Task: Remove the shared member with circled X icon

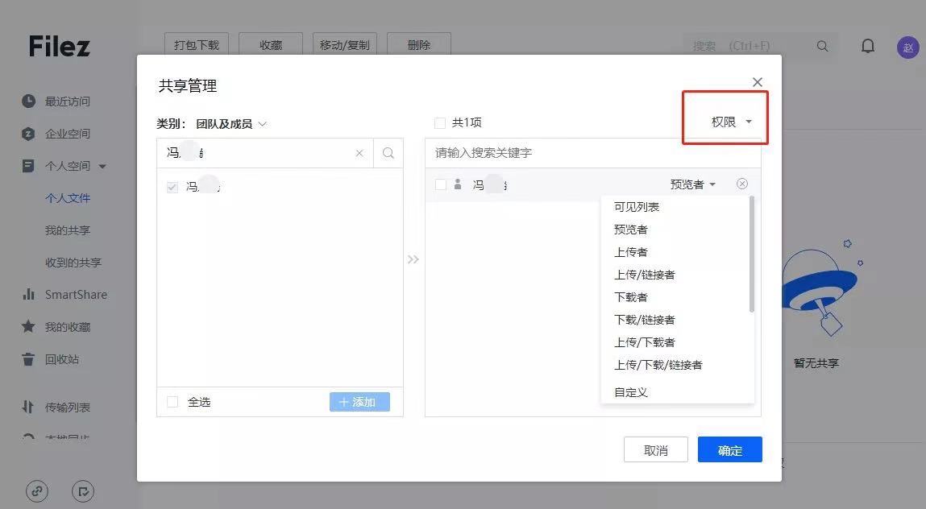Action: [x=742, y=184]
